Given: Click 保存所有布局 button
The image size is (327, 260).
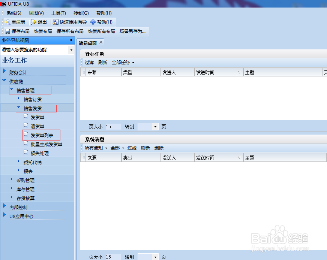Looking at the screenshot, I should (70, 31).
